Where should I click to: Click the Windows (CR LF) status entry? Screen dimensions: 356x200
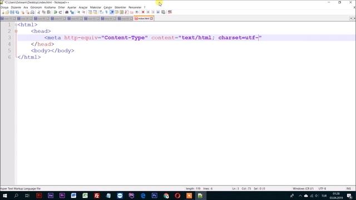[x=303, y=189]
